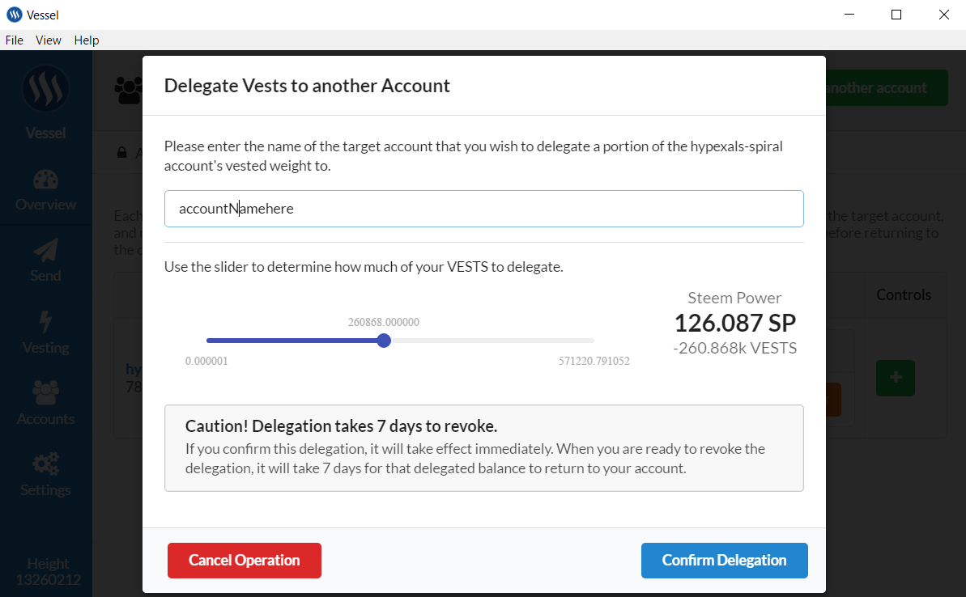Minimize the Vessel window

[x=849, y=15]
